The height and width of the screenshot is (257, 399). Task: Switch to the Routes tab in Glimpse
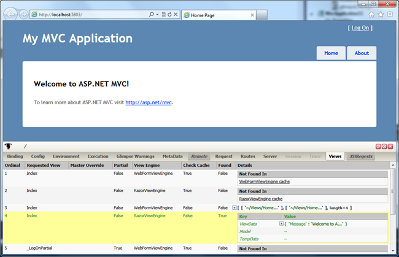coord(247,157)
